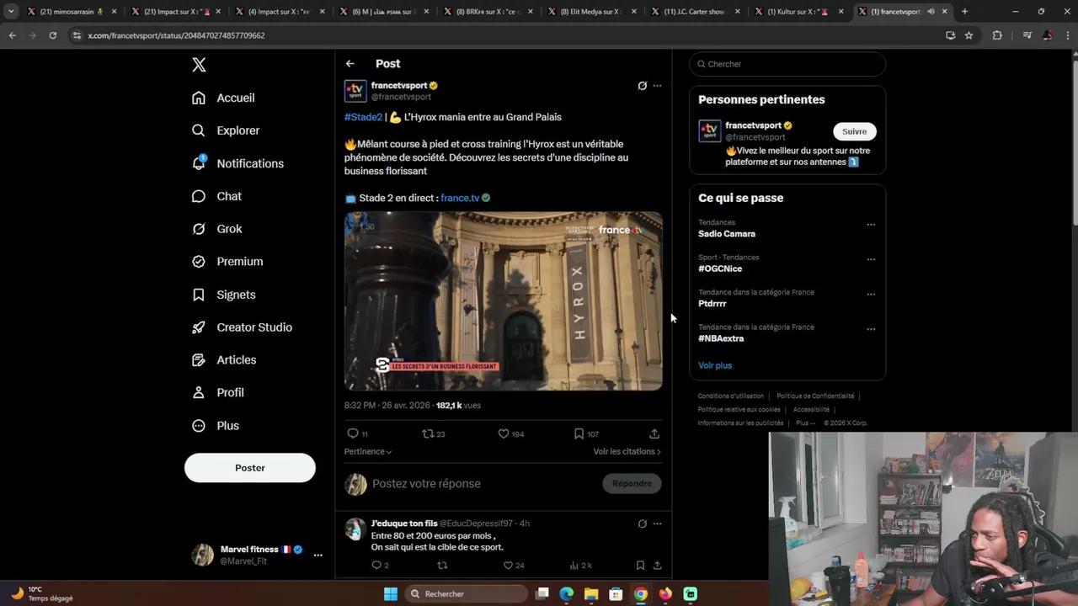Viewport: 1078px width, 606px height.
Task: Switch to the J.C. Carter show tab
Action: 696,12
